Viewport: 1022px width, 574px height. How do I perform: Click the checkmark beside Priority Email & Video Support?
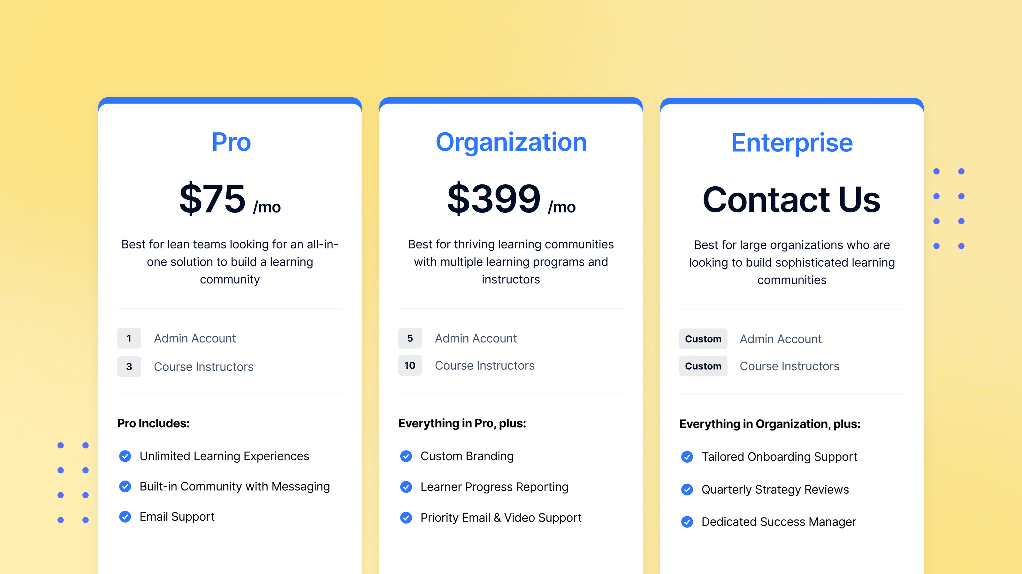406,517
